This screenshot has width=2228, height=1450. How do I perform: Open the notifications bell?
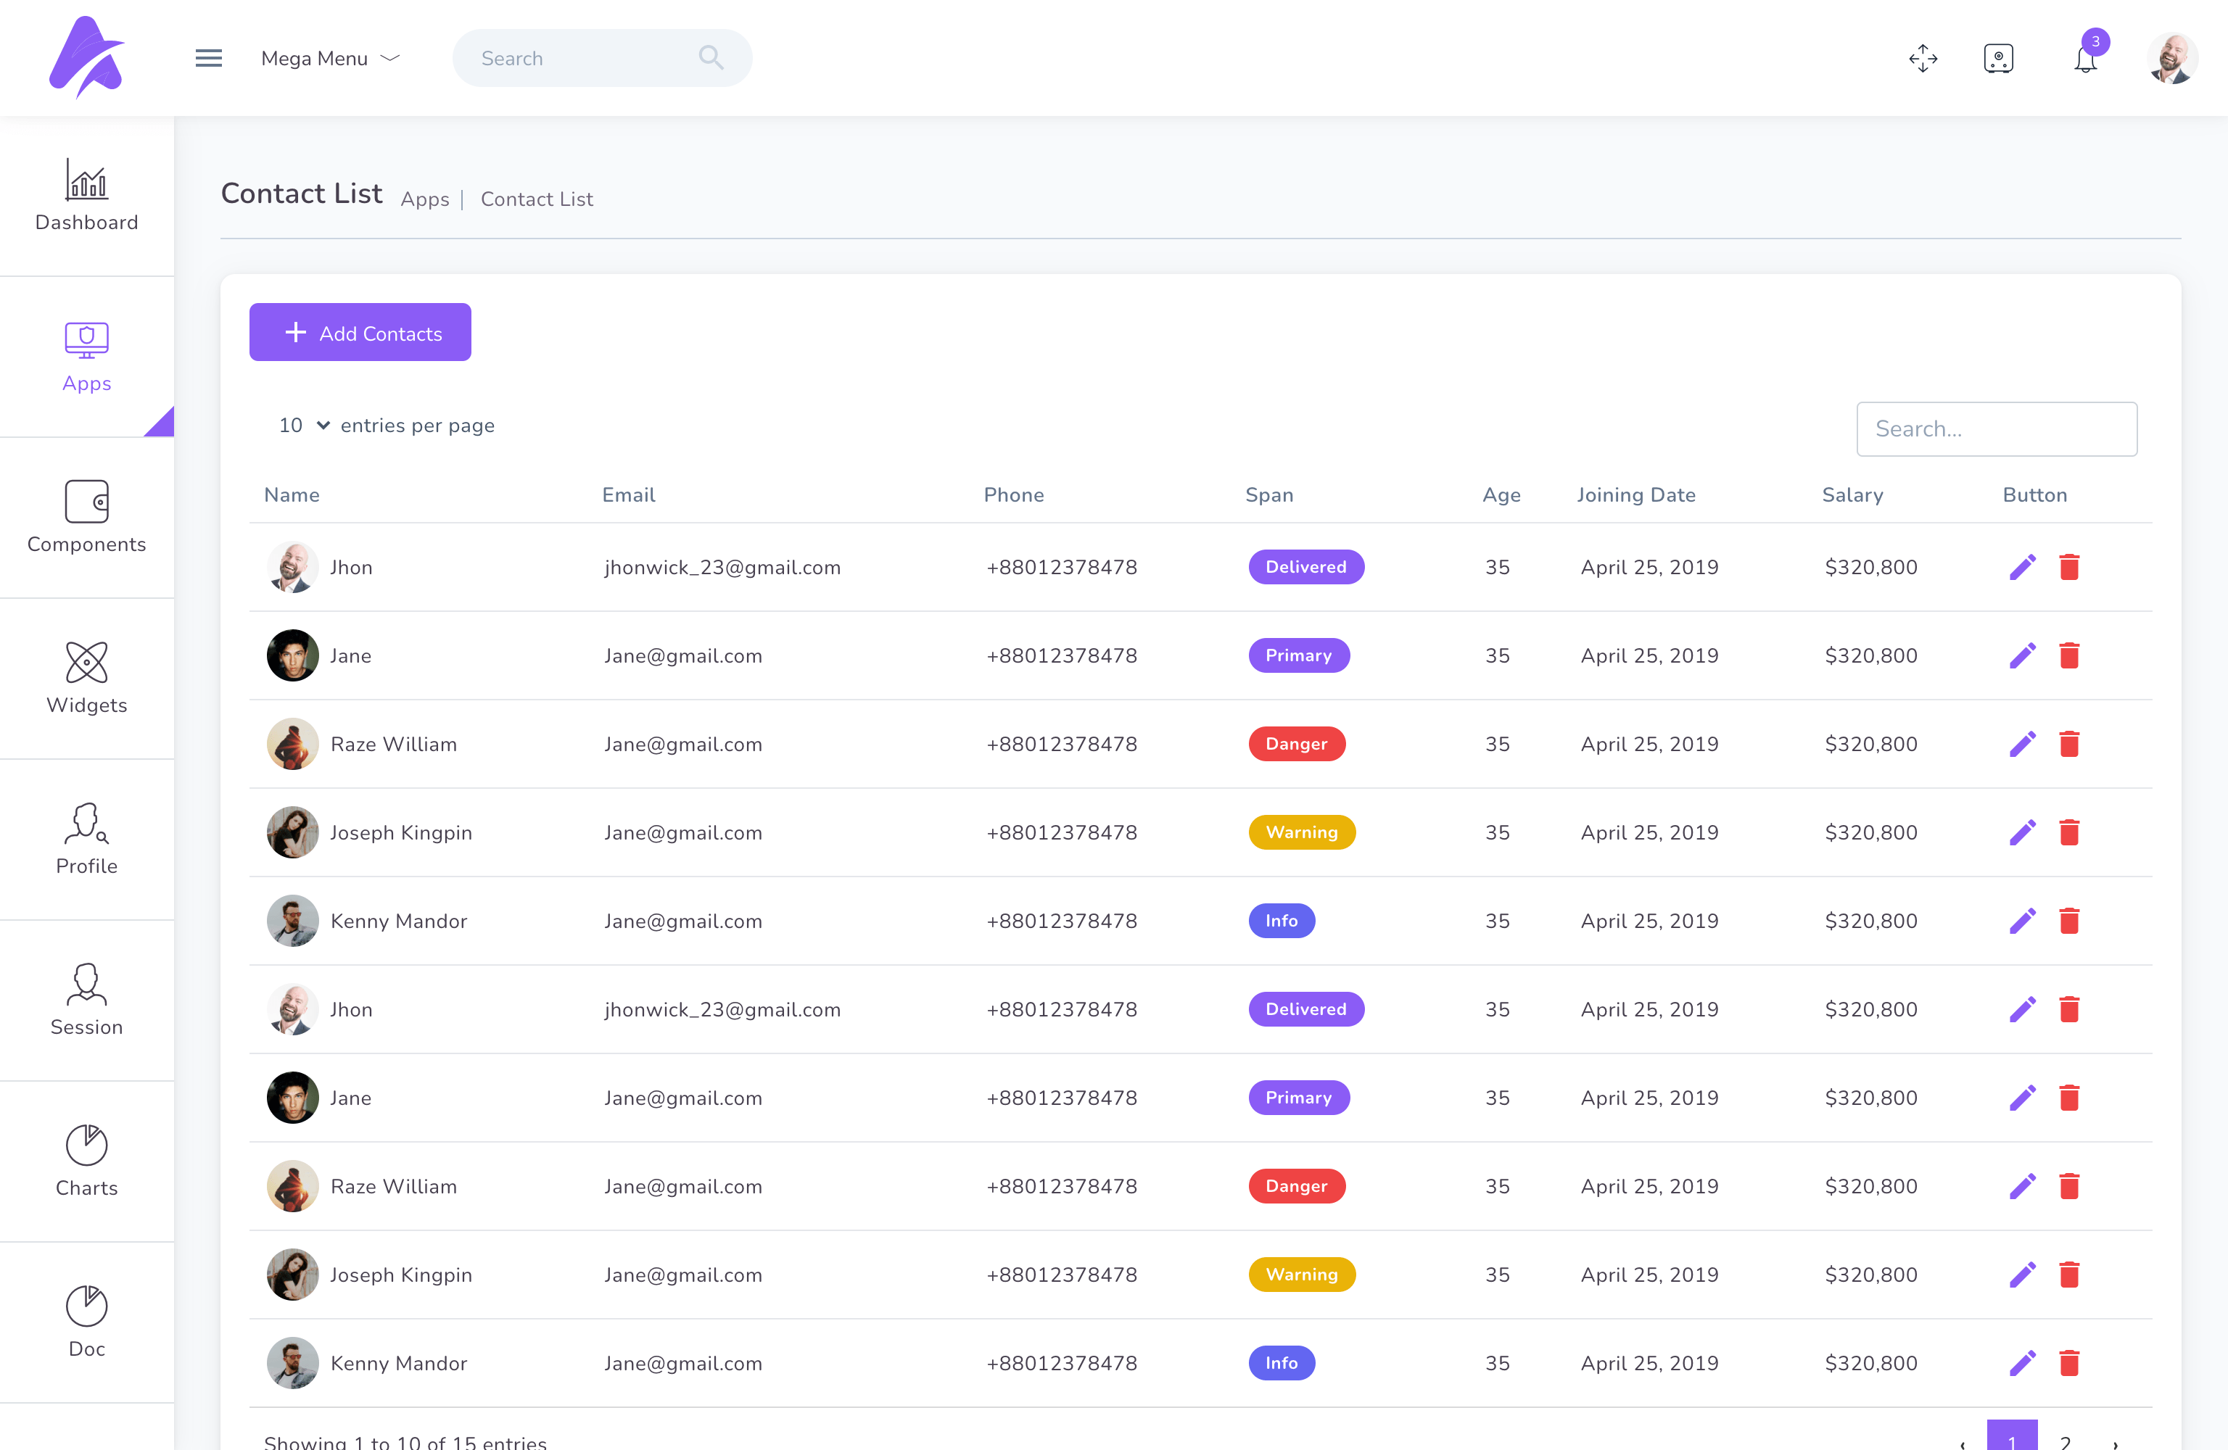tap(2085, 60)
